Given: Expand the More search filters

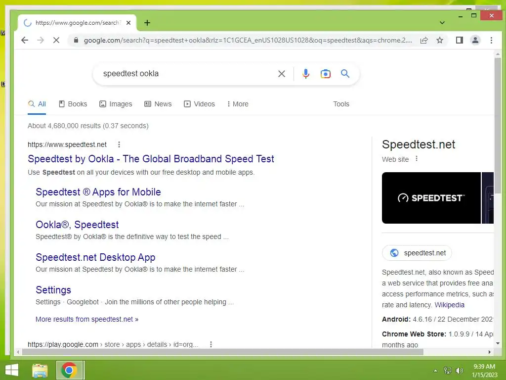Looking at the screenshot, I should pyautogui.click(x=238, y=104).
